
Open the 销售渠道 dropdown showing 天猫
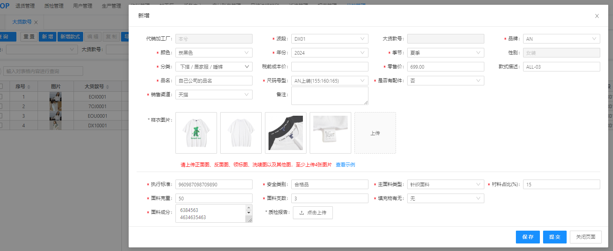click(213, 95)
